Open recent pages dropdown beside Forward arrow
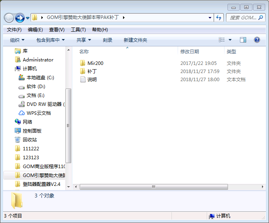 [x=27, y=18]
